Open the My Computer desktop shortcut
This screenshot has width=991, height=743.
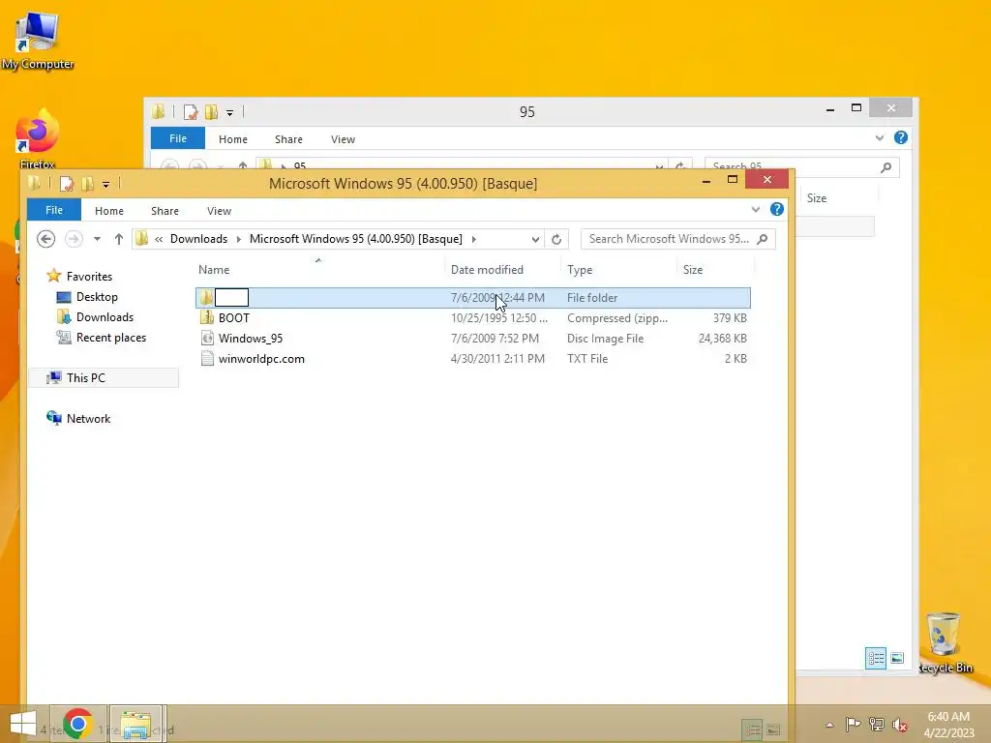tap(38, 41)
